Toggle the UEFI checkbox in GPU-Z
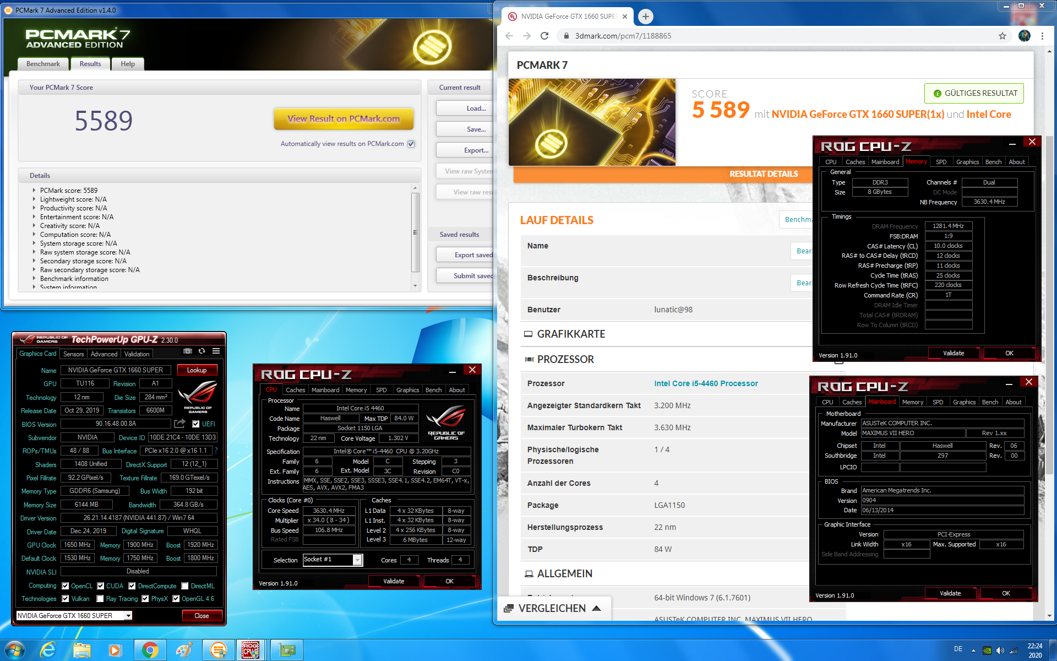 [x=196, y=424]
